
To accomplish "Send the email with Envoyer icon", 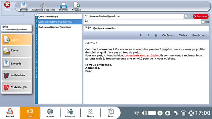I will (24, 6).
